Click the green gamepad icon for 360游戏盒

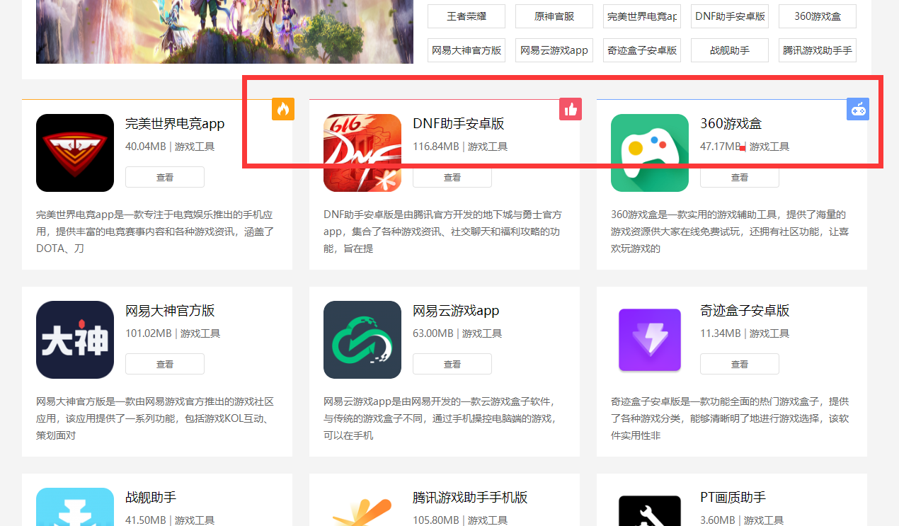649,153
